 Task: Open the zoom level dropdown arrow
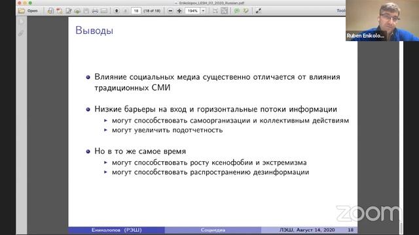click(x=203, y=11)
